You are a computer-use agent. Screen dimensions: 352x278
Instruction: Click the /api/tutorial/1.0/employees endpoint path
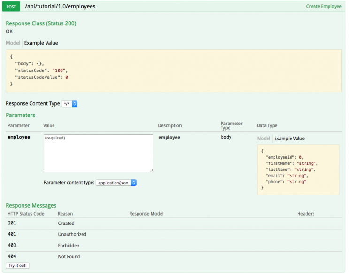pos(60,6)
